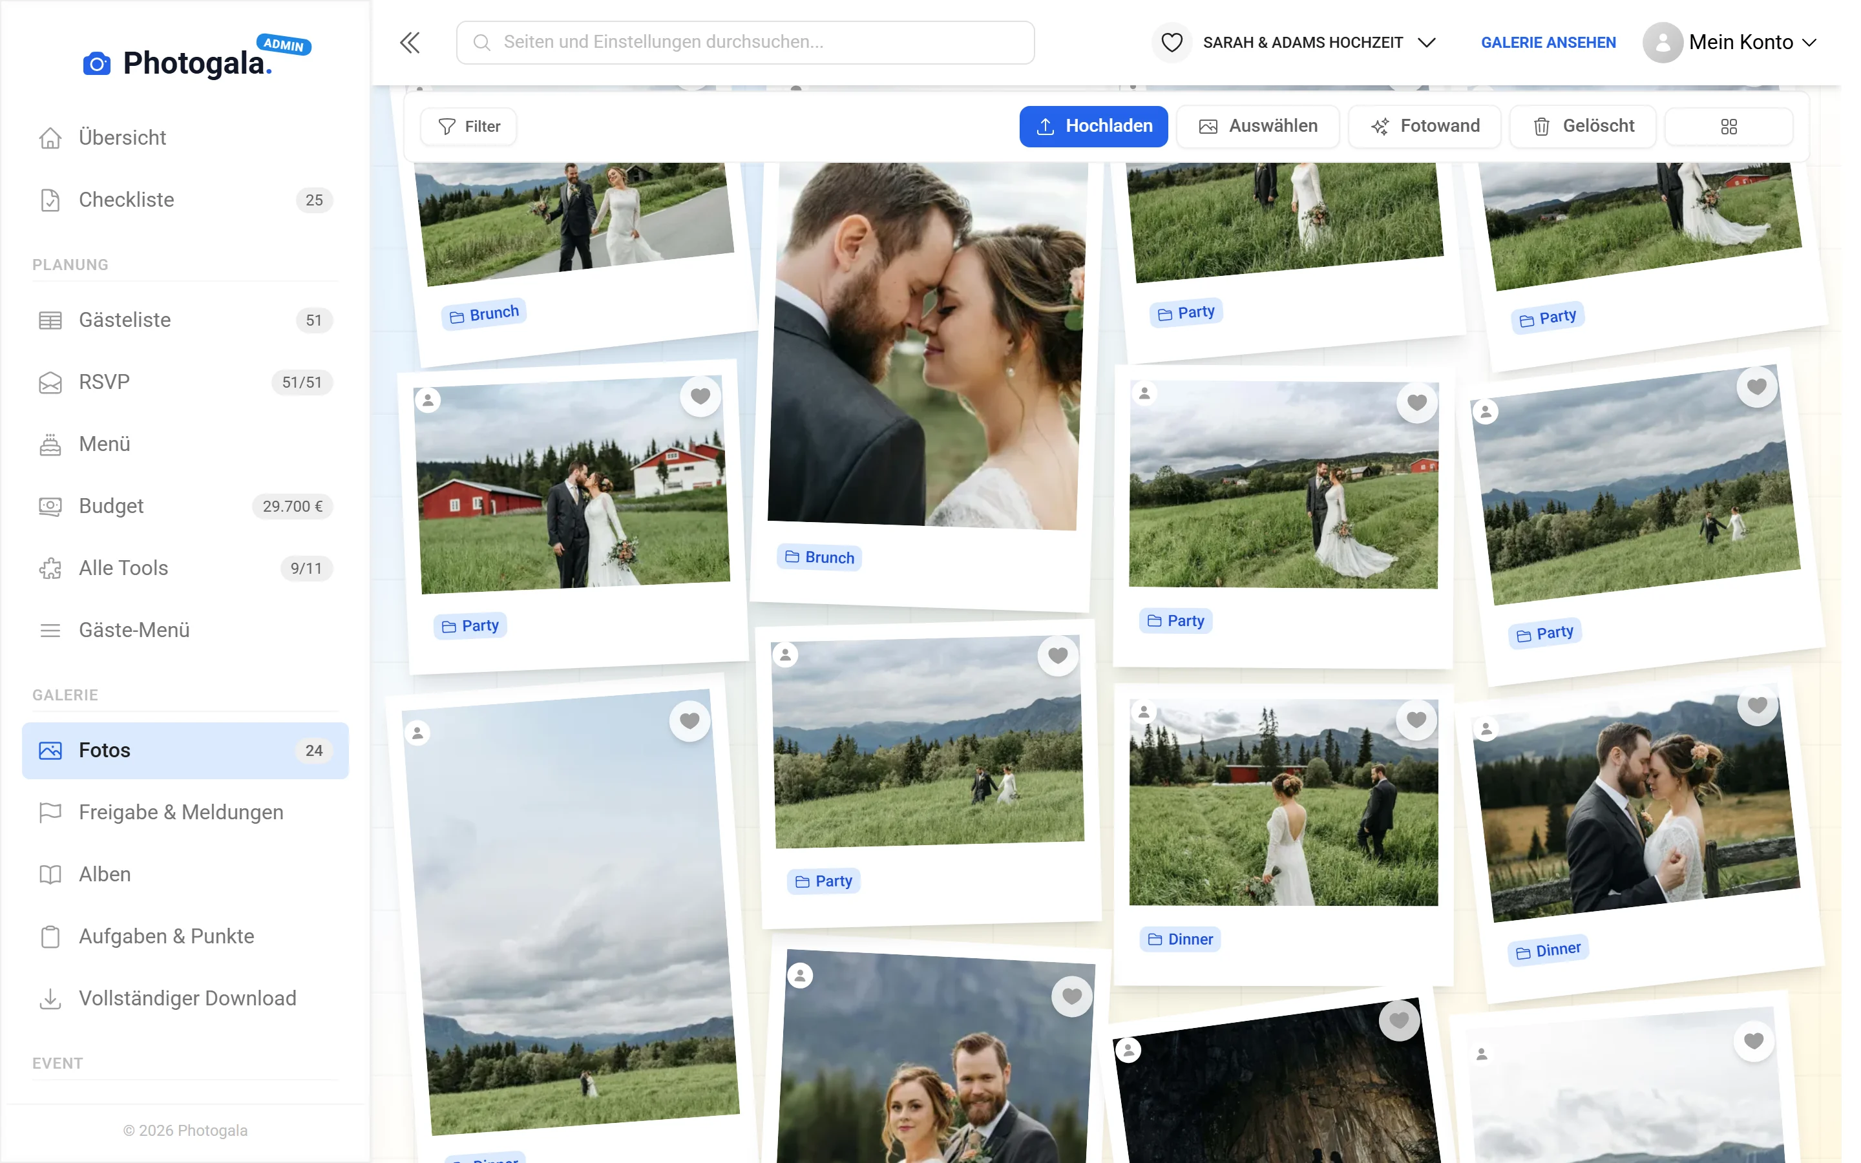Image resolution: width=1861 pixels, height=1163 pixels.
Task: Click Brunch tag under the road-walking couple photo
Action: (484, 314)
